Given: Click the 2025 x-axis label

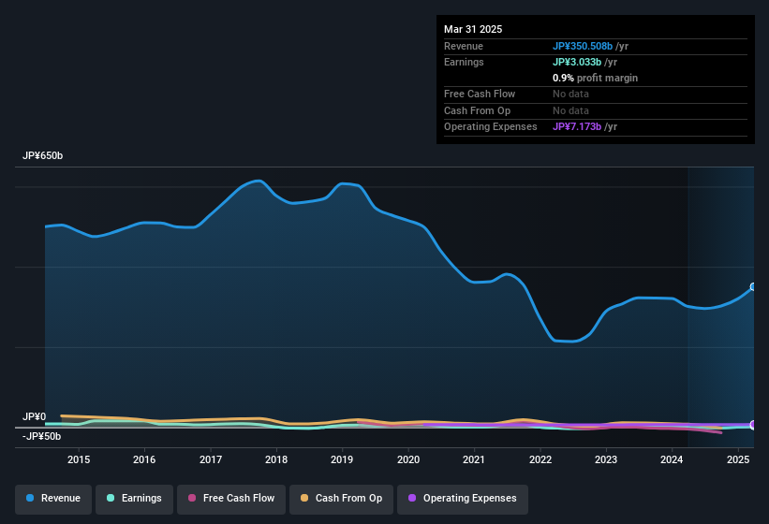Looking at the screenshot, I should [x=737, y=459].
